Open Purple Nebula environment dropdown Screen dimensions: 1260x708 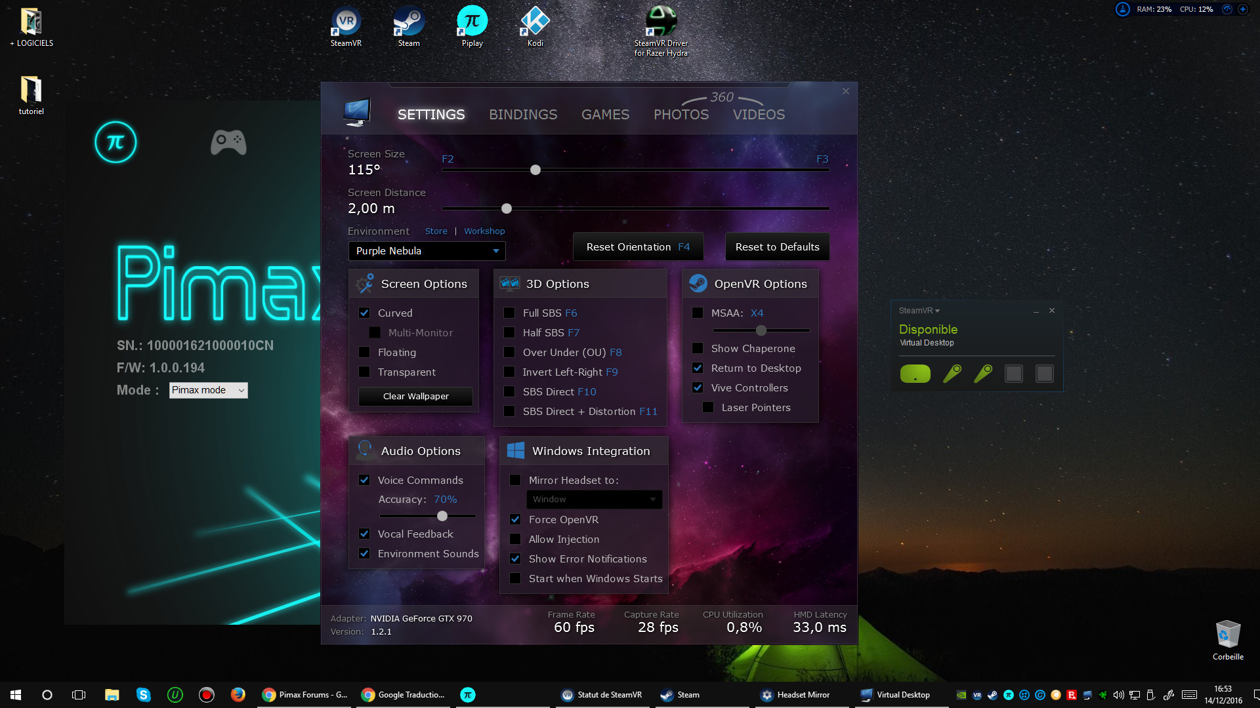tap(427, 251)
